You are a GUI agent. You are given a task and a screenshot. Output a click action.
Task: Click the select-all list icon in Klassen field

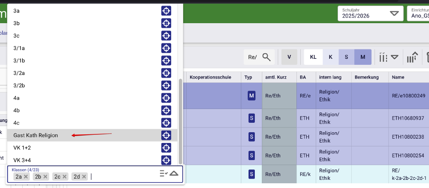point(163,173)
